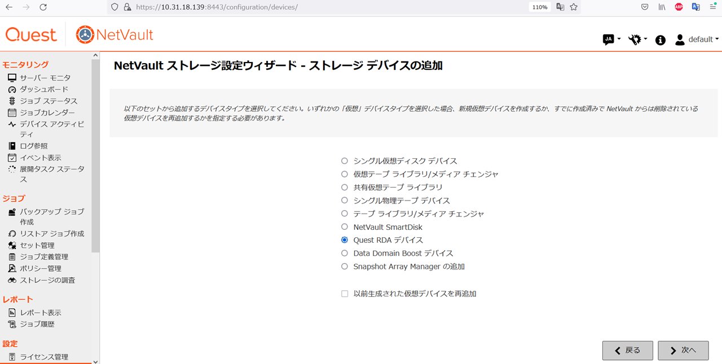Screen dimensions: 722x364
Task: Open ログ参照 from the sidebar
Action: click(x=34, y=146)
